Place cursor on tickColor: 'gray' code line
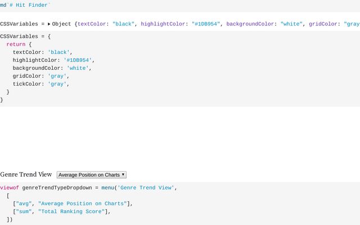The image size is (360, 225). point(41,84)
